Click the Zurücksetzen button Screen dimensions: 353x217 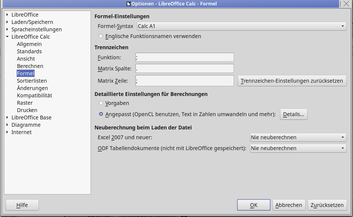tap(327, 205)
